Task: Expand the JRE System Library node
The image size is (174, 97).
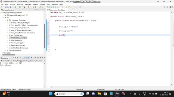Action: (x=3, y=15)
